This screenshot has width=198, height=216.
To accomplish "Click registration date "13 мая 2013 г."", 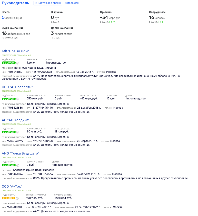I will [x=85, y=72].
